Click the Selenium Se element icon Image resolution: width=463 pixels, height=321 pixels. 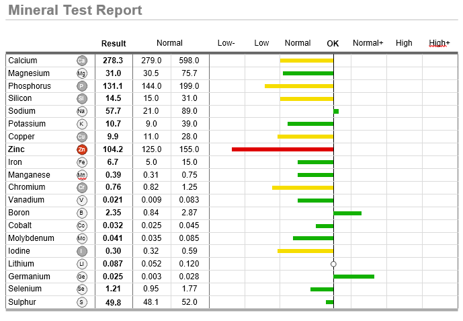tap(82, 289)
